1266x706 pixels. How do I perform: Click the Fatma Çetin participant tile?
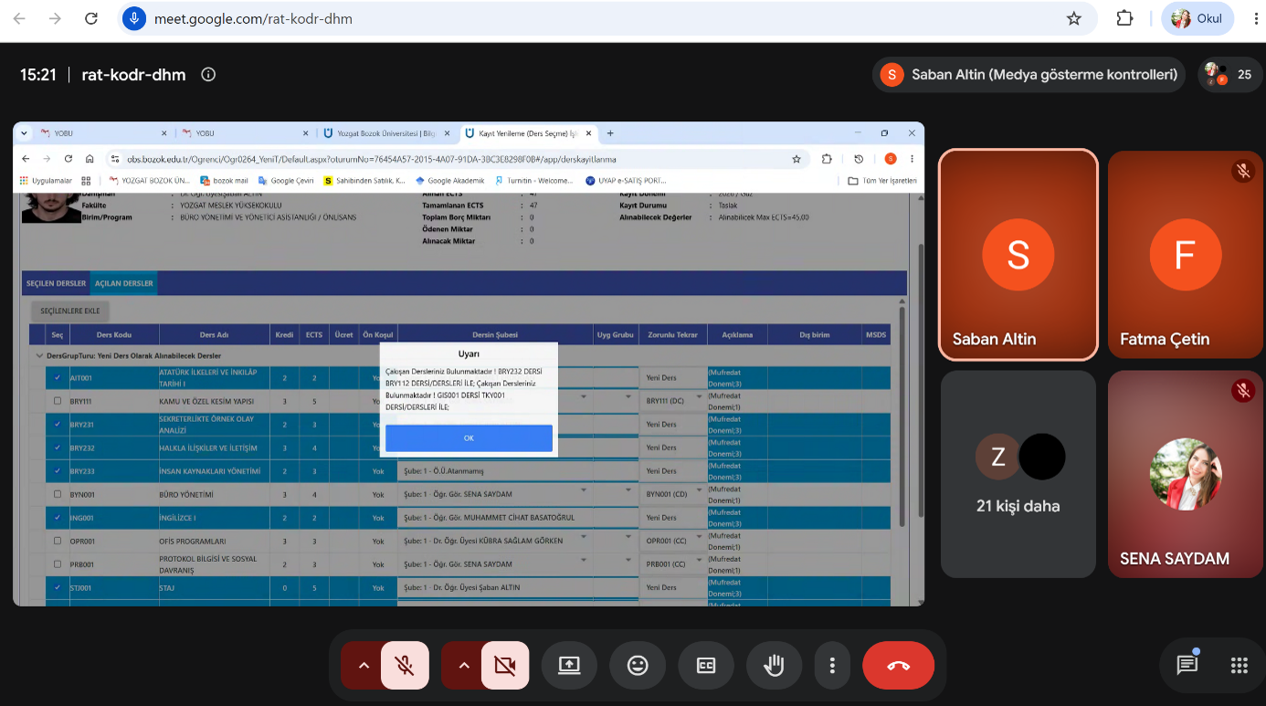point(1185,255)
